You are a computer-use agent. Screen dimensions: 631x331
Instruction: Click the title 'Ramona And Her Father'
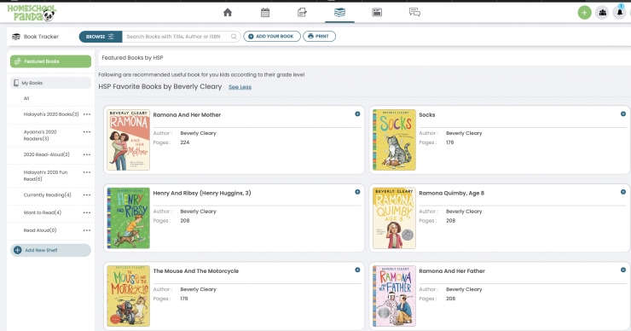pos(452,271)
